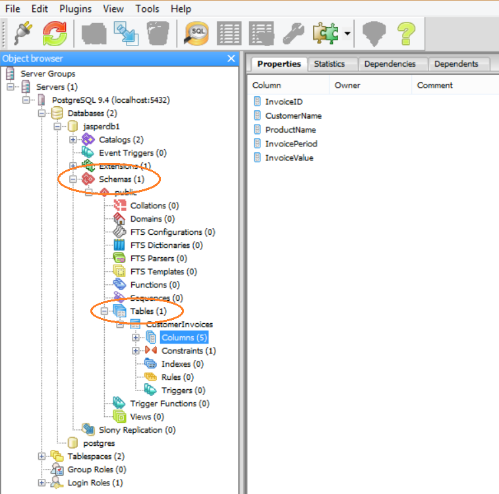Collapse the Servers (1) node
This screenshot has height=494, width=499.
[x=11, y=86]
